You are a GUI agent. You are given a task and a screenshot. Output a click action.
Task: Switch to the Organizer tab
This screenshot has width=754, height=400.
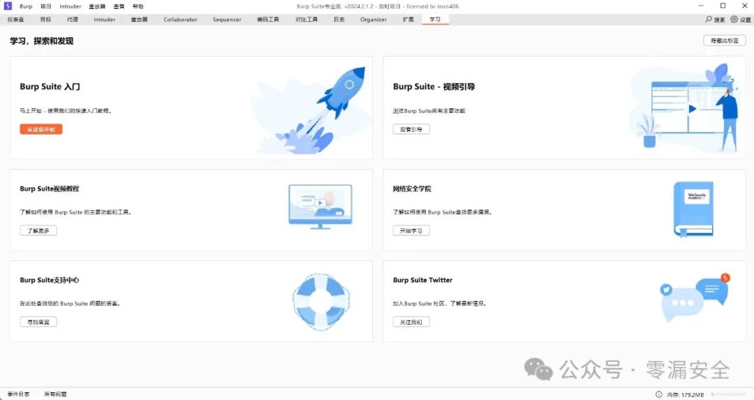(x=374, y=20)
